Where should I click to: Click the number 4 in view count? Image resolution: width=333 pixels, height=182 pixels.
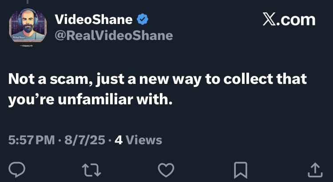(119, 140)
